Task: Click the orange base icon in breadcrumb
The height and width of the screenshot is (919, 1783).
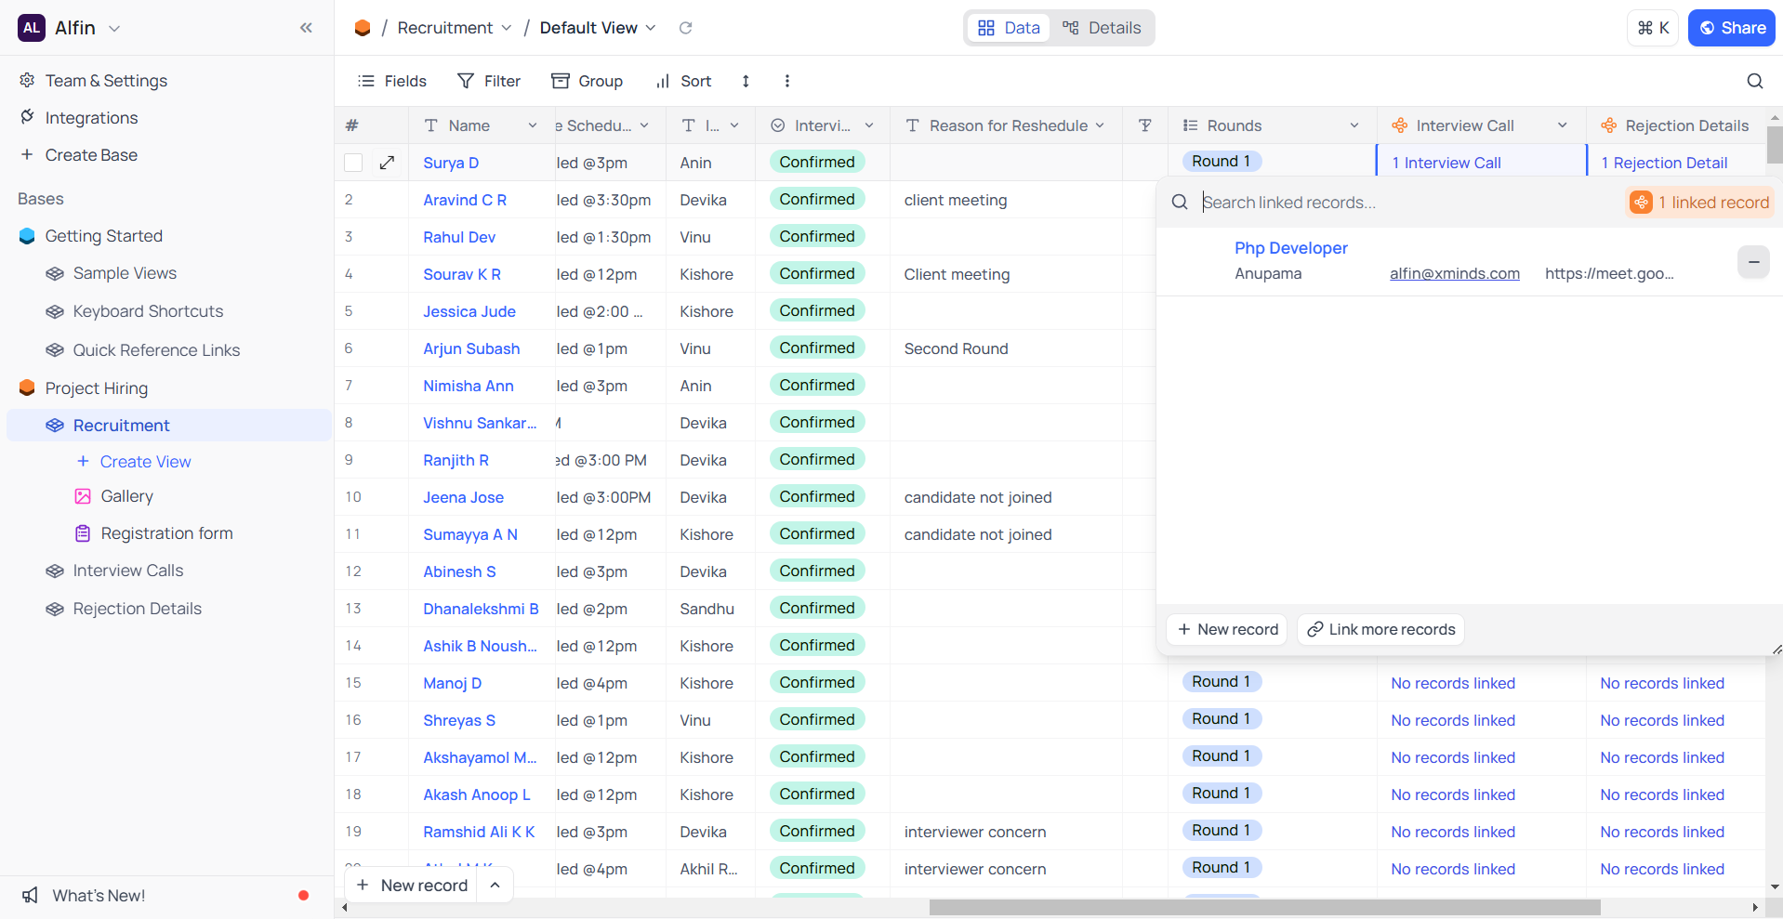Action: [x=363, y=28]
